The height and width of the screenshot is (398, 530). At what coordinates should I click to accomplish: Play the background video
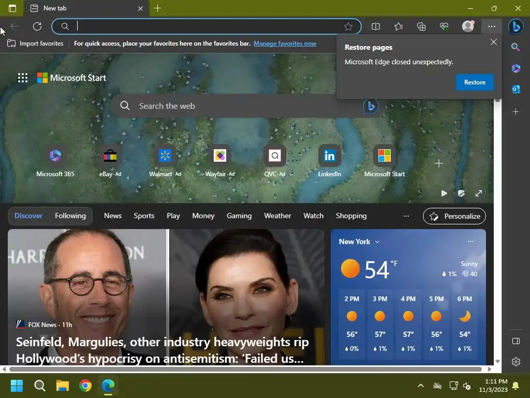click(444, 193)
